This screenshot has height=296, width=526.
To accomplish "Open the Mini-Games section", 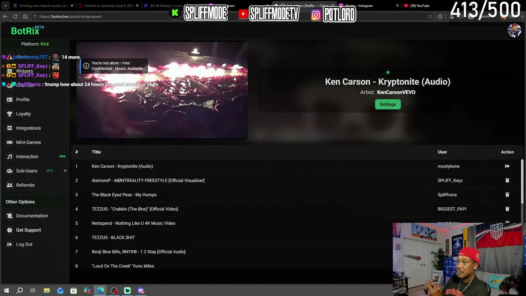I will (x=28, y=142).
